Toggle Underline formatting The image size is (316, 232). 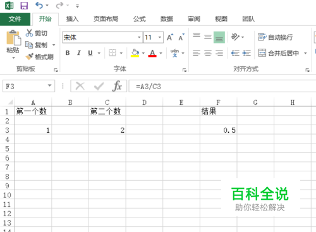pos(90,53)
